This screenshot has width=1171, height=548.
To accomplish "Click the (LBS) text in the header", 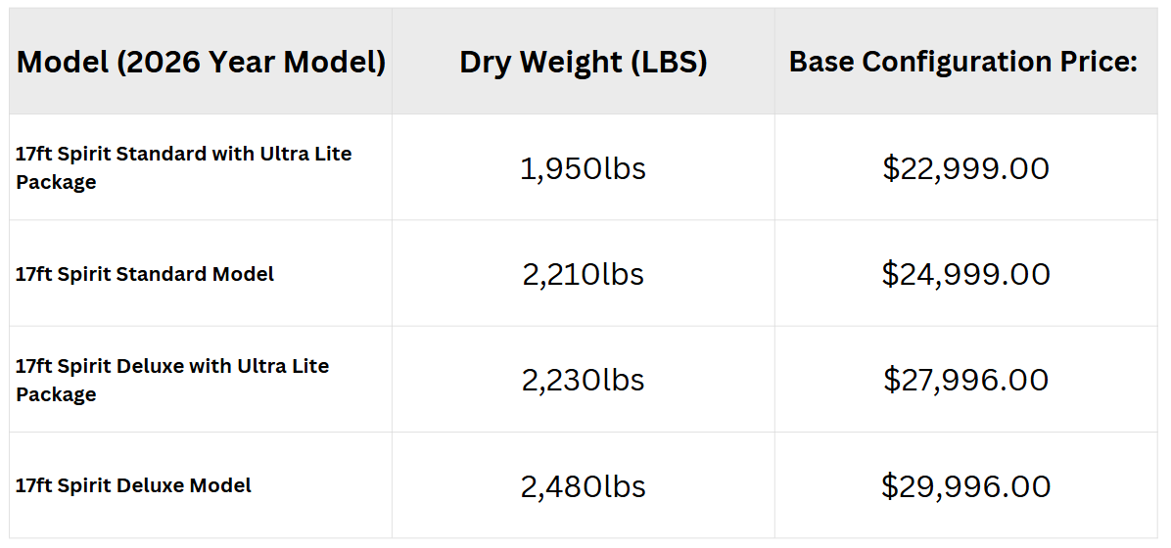I will tap(669, 62).
